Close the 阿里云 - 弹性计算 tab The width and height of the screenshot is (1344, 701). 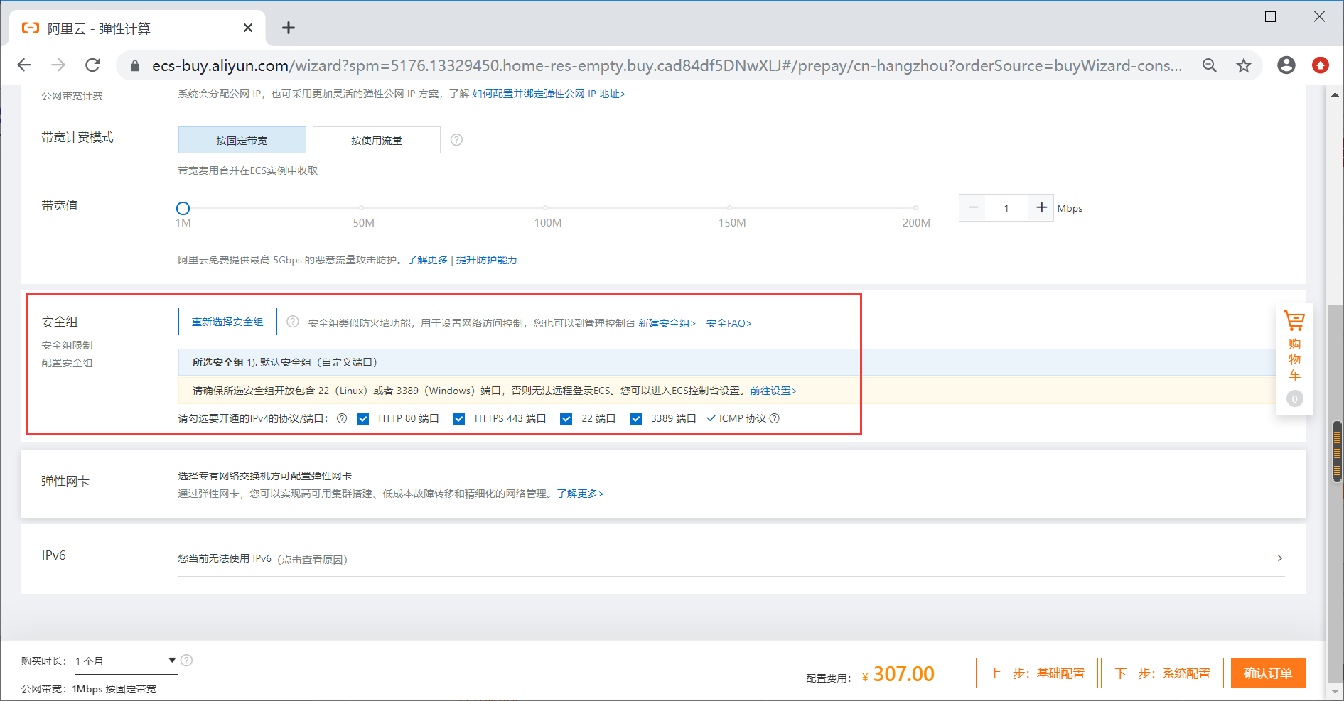(x=248, y=28)
